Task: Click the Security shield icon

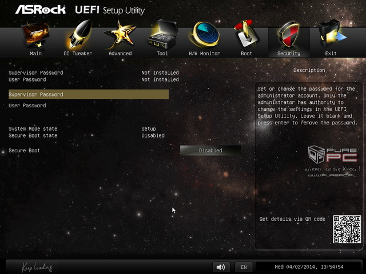Action: point(288,35)
